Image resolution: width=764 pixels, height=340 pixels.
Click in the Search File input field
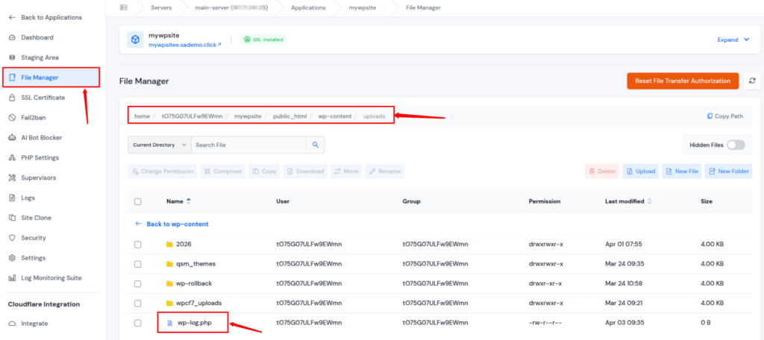point(248,145)
